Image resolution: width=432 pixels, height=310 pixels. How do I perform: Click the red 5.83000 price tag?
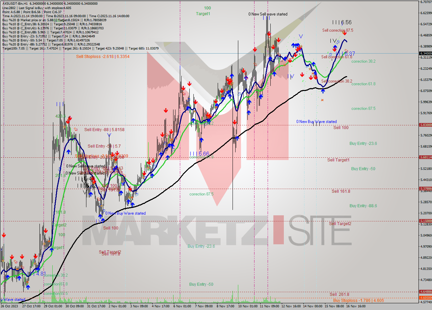click(425, 125)
